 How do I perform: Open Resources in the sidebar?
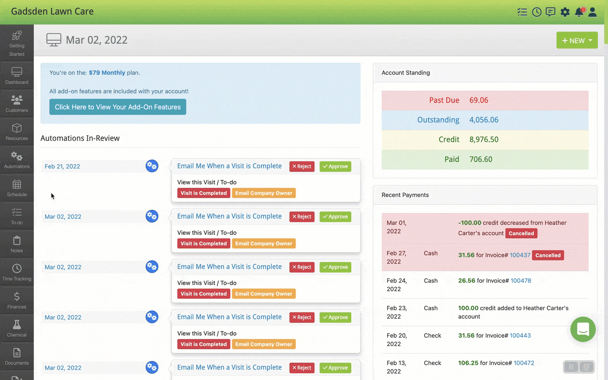pyautogui.click(x=17, y=132)
